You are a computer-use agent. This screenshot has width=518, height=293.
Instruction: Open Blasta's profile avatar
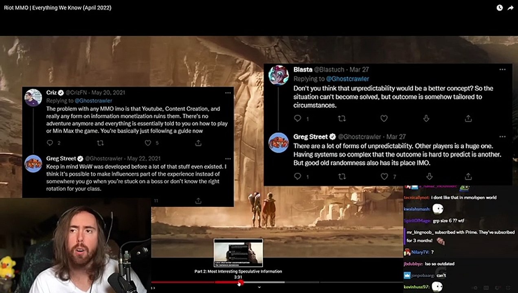[279, 75]
